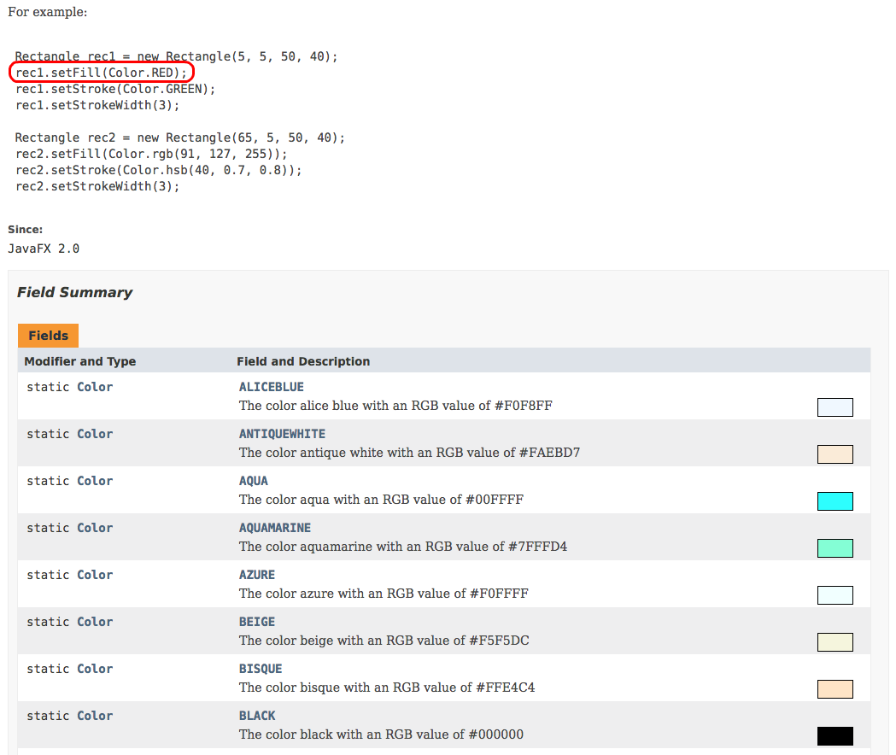This screenshot has height=755, width=896.
Task: Open the ALICEBLUE field link
Action: (x=271, y=387)
